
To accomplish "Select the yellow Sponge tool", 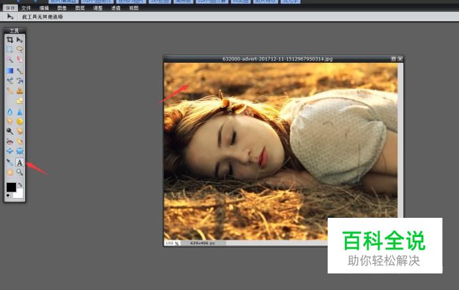I will pos(20,121).
